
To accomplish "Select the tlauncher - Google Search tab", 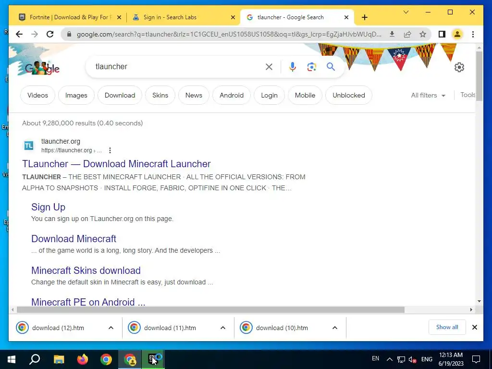I will (x=297, y=17).
